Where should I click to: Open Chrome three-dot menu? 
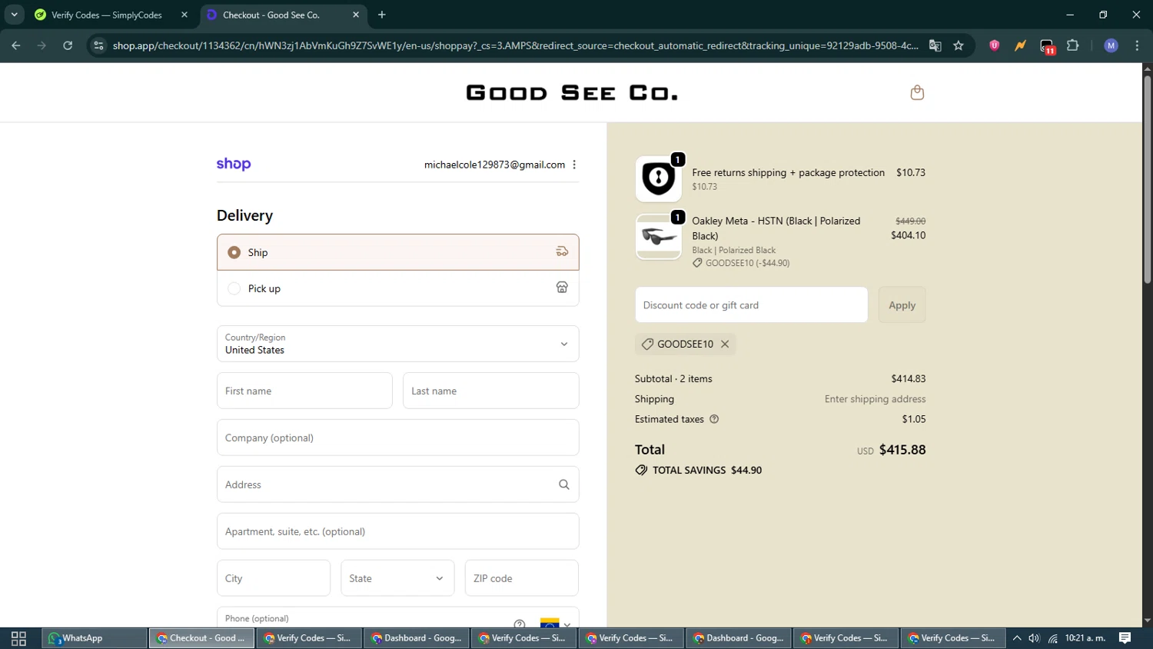(x=1137, y=45)
